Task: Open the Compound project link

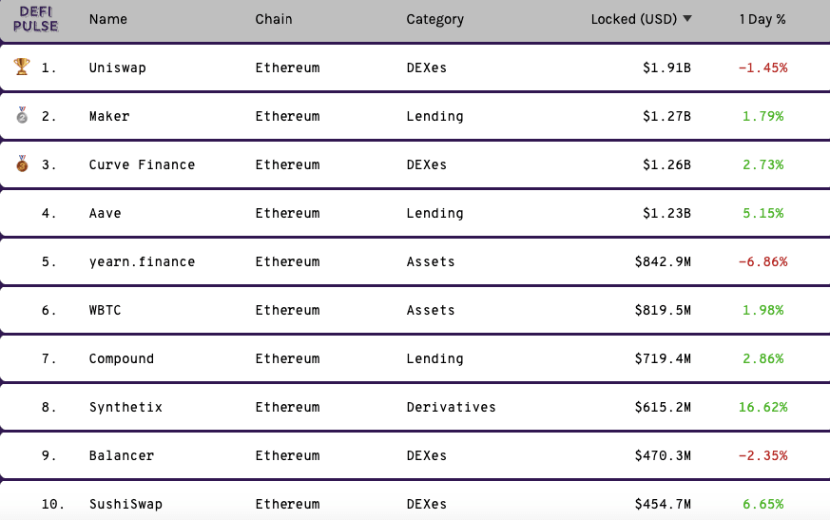Action: [122, 358]
